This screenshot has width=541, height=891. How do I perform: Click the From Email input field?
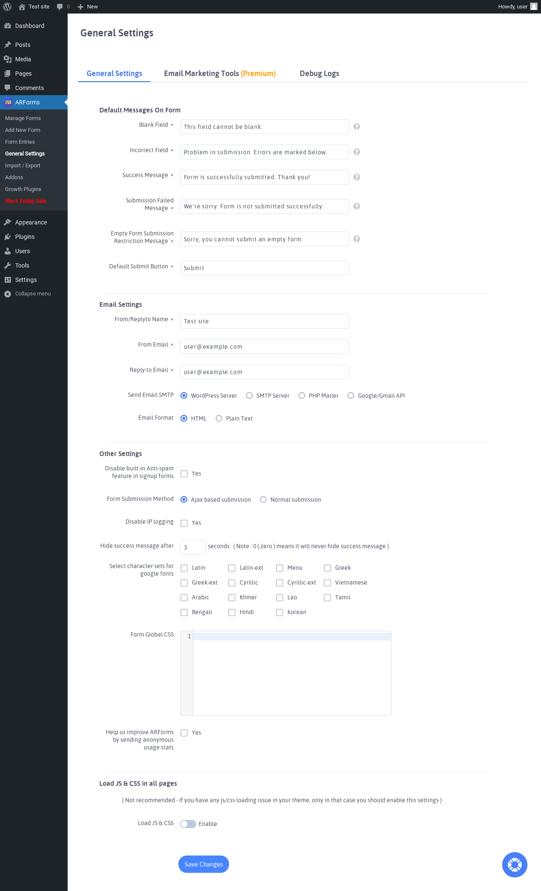pyautogui.click(x=265, y=347)
